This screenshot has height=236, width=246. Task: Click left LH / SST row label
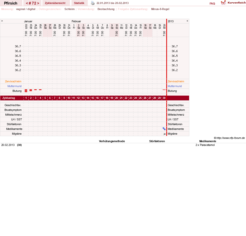(x=17, y=119)
